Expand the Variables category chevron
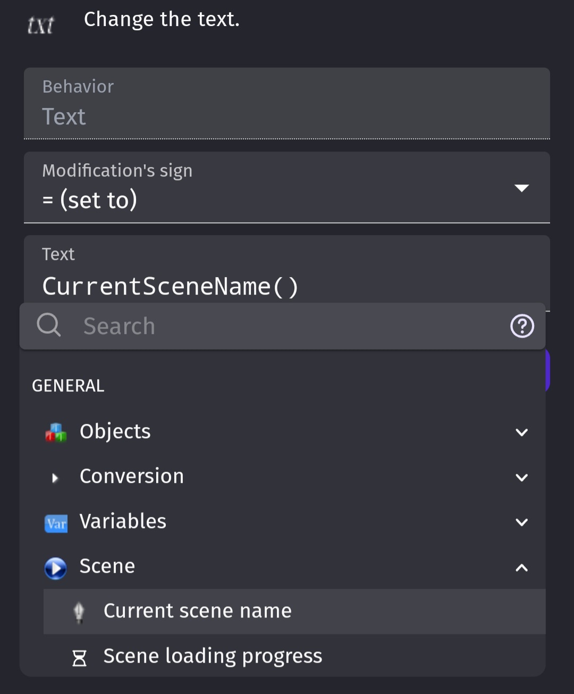Image resolution: width=574 pixels, height=694 pixels. click(522, 522)
